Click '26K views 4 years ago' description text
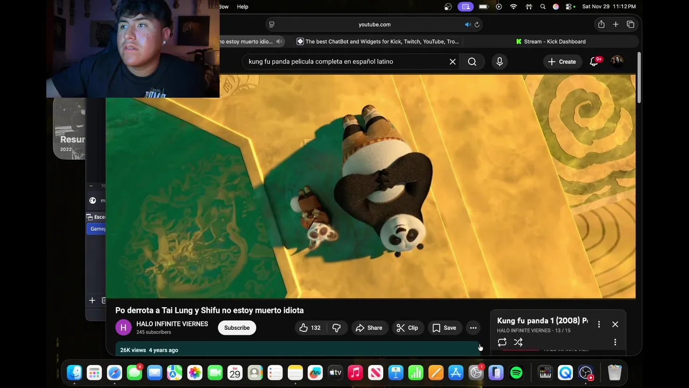The width and height of the screenshot is (689, 388). 149,350
